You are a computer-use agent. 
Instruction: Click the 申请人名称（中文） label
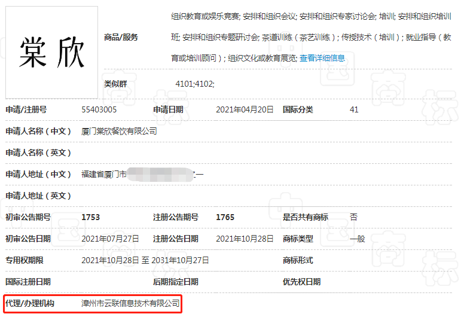pos(38,131)
